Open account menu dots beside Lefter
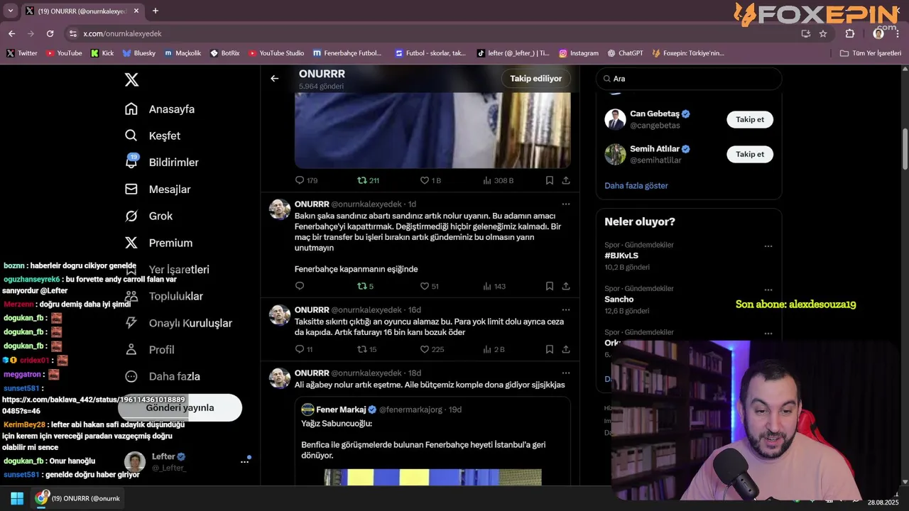 click(244, 461)
